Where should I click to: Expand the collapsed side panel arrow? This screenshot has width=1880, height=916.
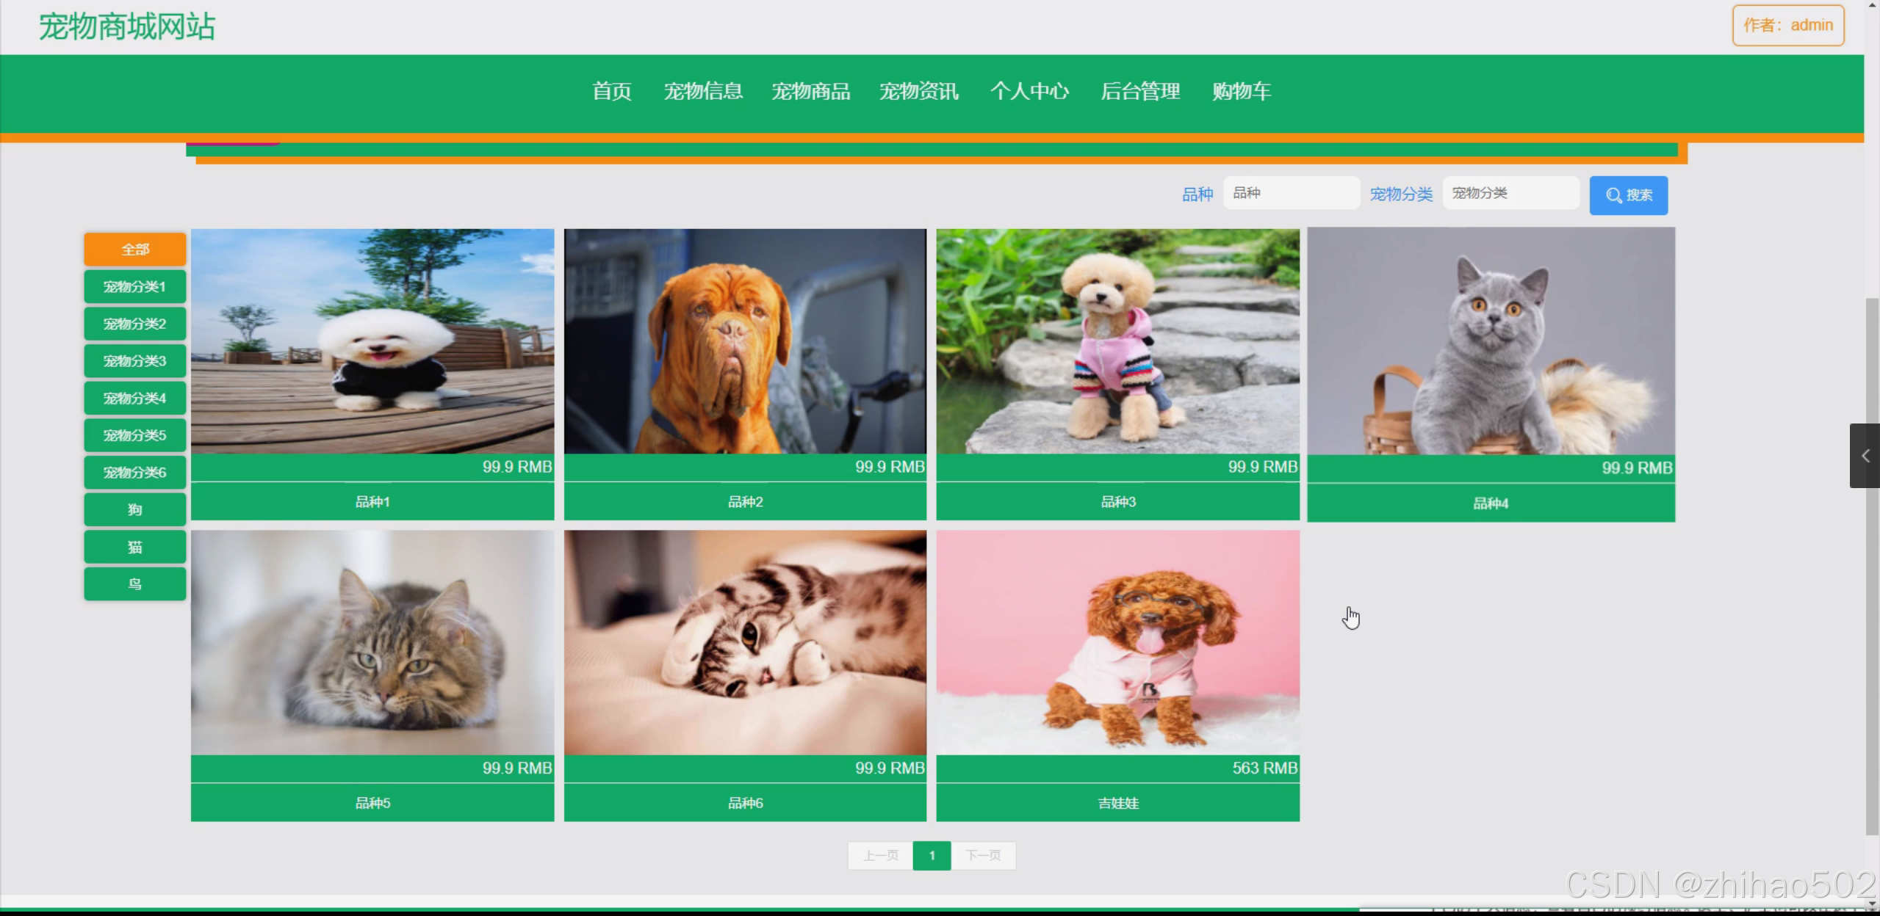click(x=1865, y=456)
